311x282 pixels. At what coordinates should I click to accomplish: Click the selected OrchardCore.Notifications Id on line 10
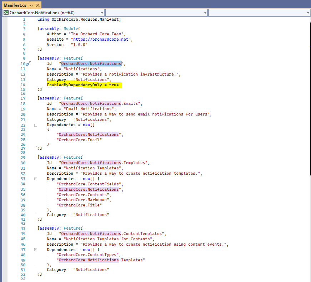pos(91,63)
